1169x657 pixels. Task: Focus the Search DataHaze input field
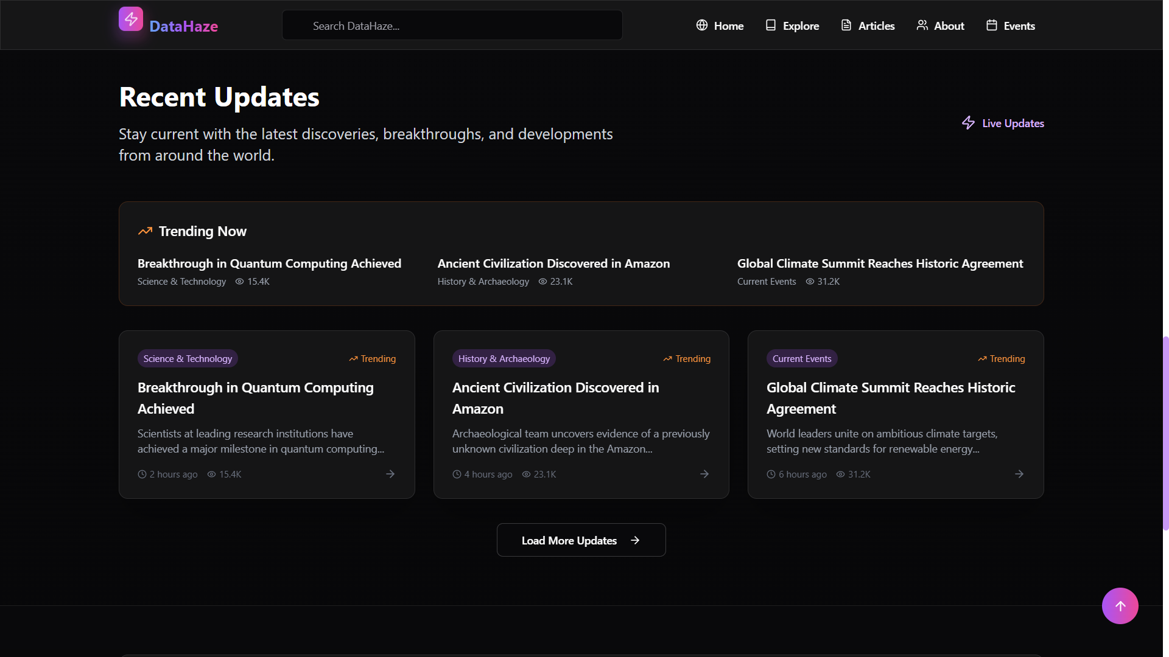[x=452, y=26]
